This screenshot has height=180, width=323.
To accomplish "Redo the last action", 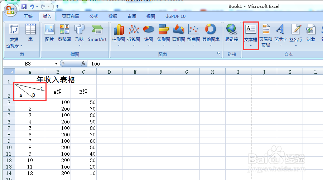I will (x=43, y=7).
